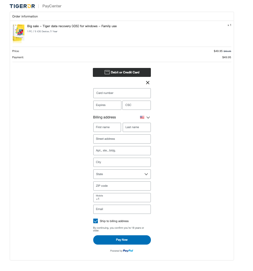Click the PayPal logo
Viewport: 253px width, 271px height.
tap(128, 251)
